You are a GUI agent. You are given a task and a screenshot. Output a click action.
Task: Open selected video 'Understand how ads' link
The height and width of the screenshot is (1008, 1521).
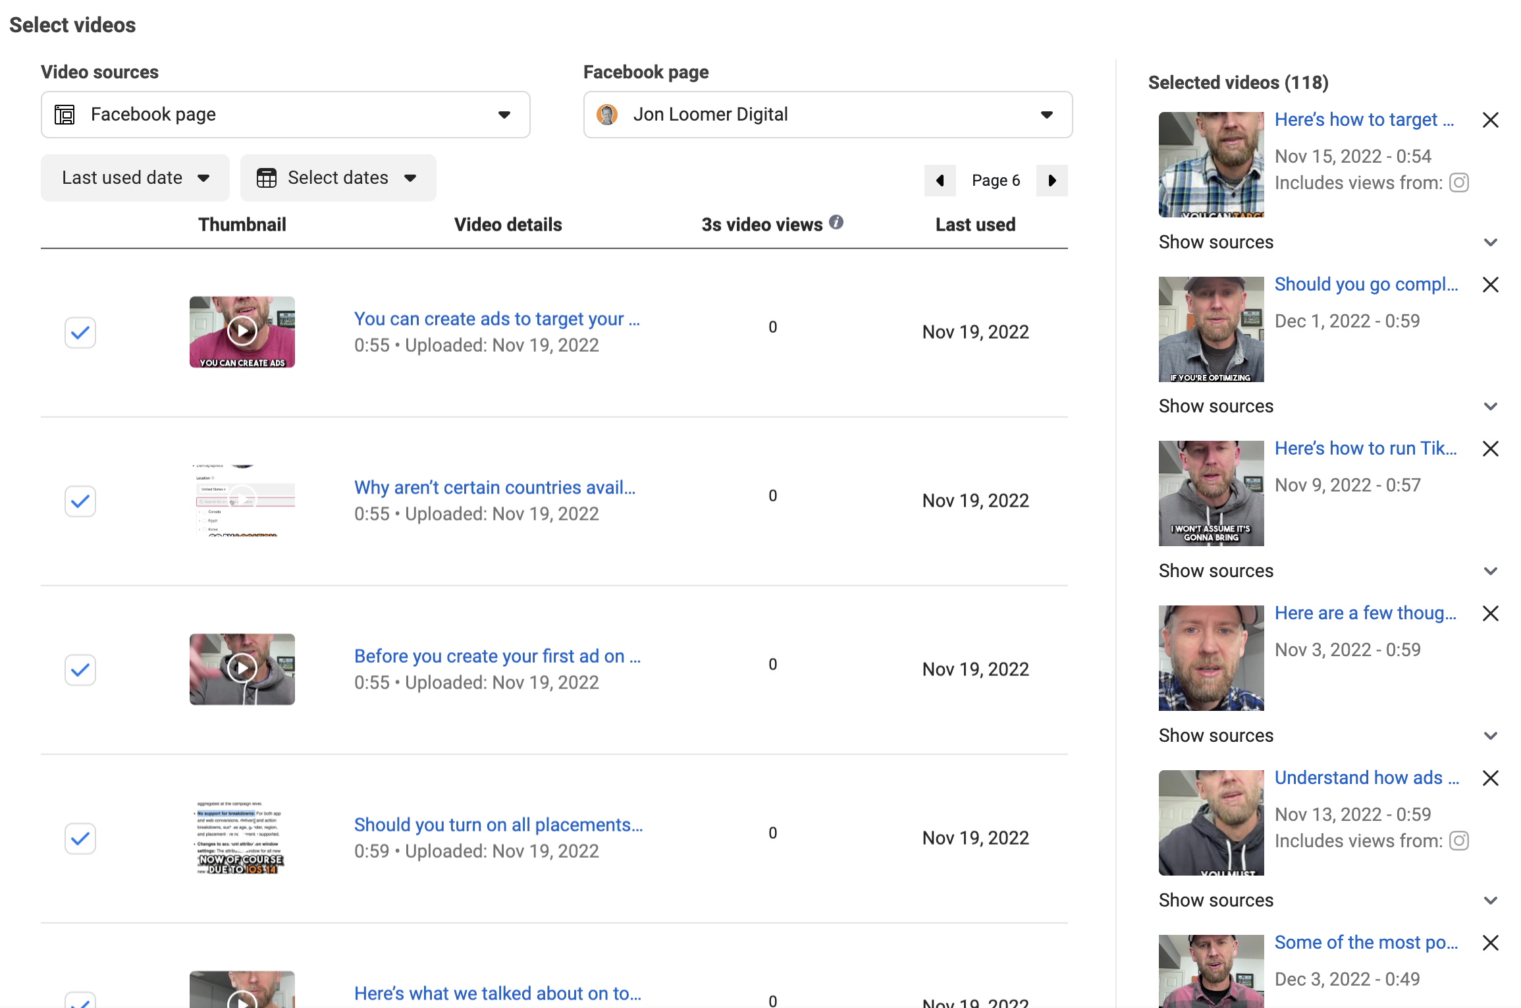(1367, 777)
